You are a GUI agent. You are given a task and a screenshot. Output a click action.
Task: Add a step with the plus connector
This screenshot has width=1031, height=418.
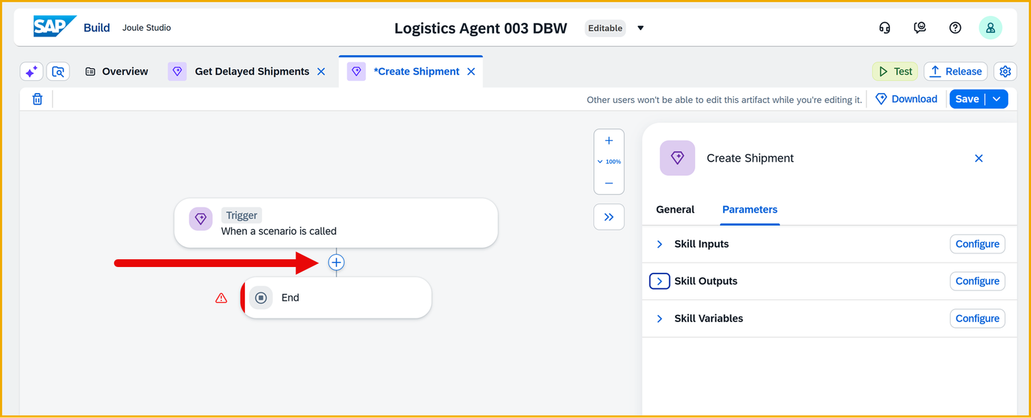337,263
